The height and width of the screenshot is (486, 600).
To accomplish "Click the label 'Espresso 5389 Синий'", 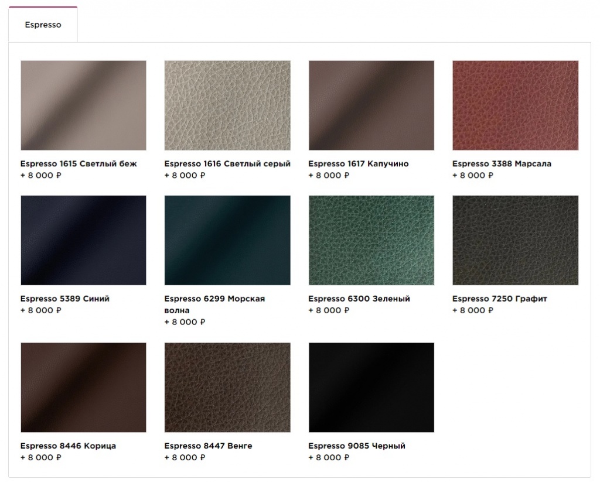I will [64, 299].
